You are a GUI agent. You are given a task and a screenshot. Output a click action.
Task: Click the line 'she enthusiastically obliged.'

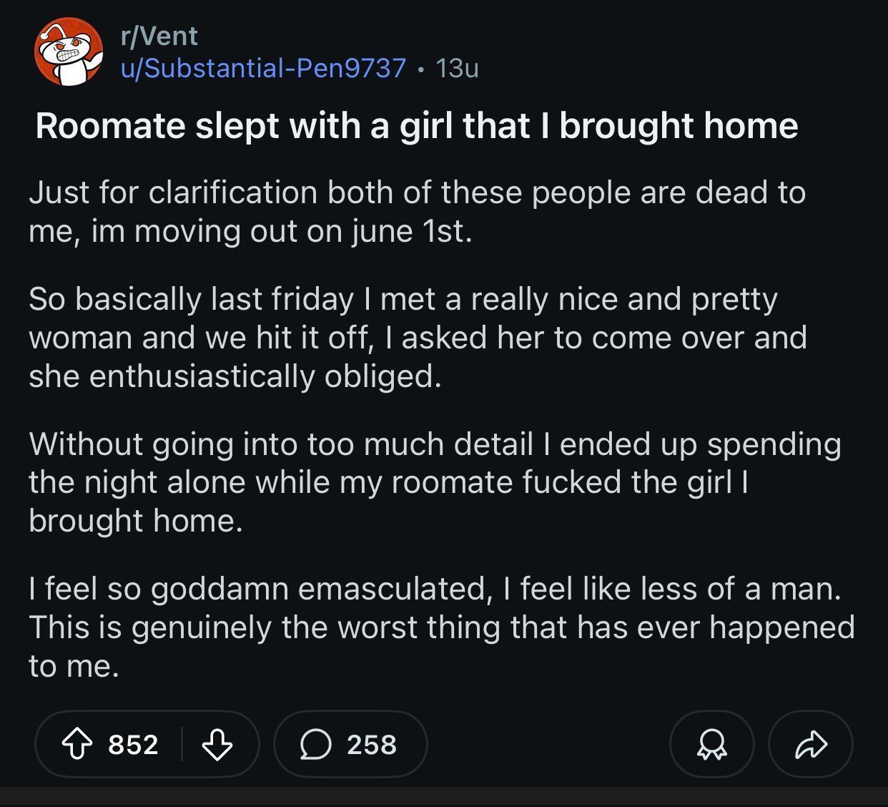pos(235,376)
